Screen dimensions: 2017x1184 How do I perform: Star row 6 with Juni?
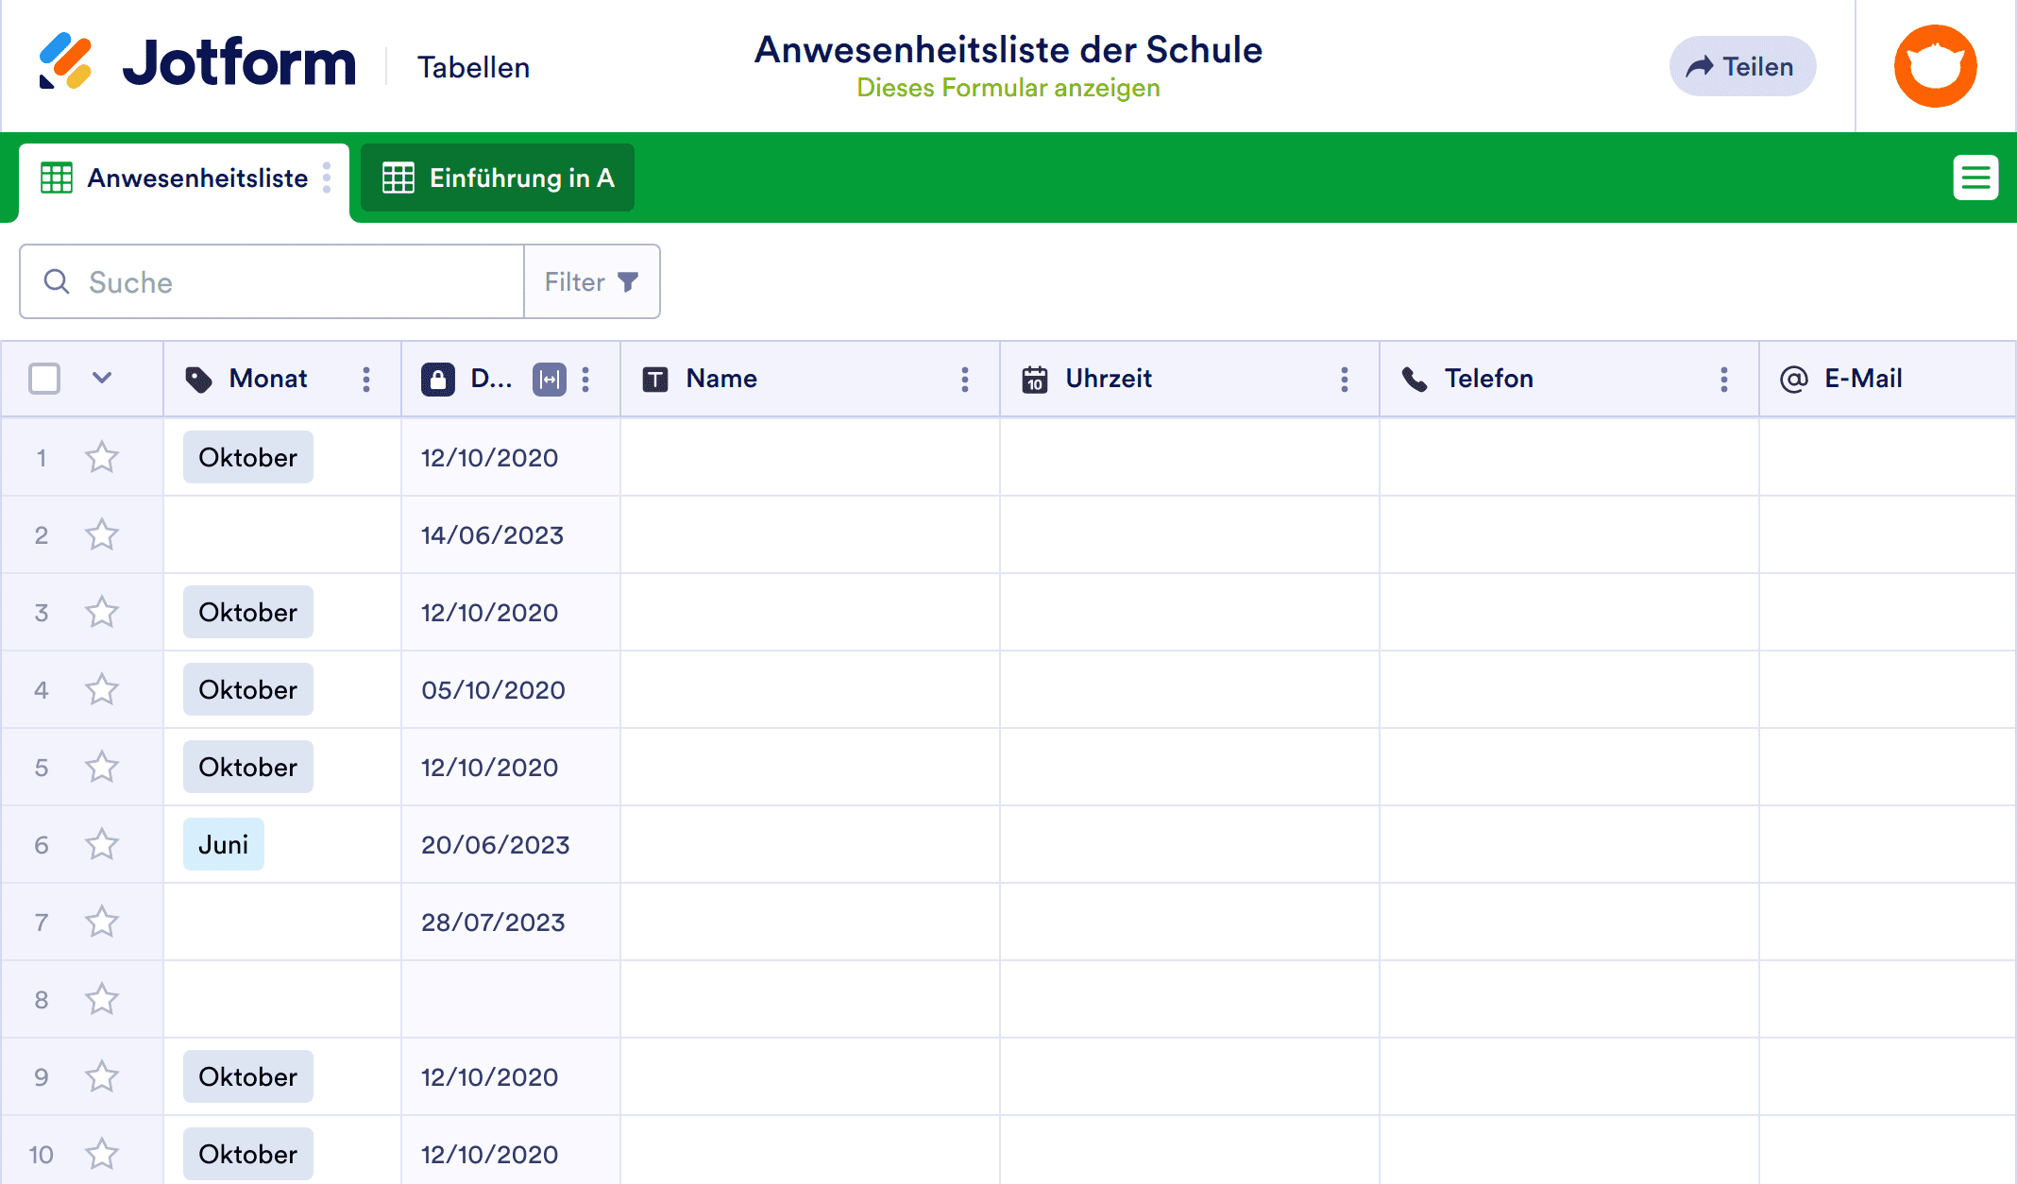pos(102,844)
